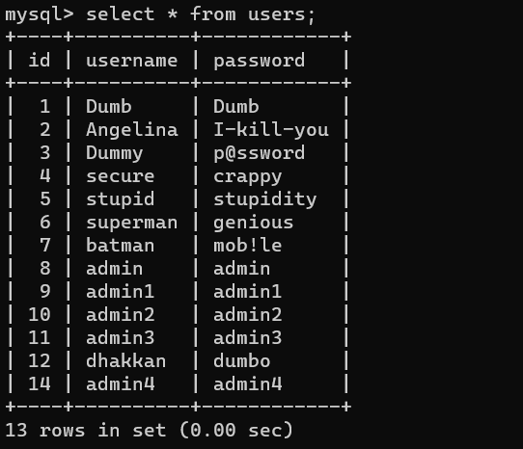The image size is (523, 449).
Task: Click the username 'superman'
Action: 132,224
